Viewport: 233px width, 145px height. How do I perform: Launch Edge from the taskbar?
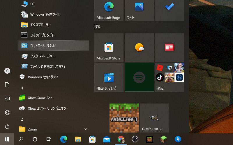tap(64, 139)
